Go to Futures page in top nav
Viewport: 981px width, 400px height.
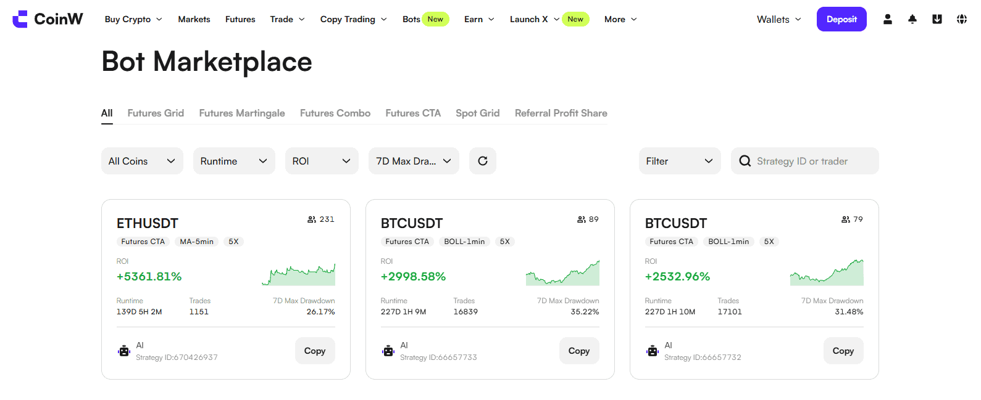tap(240, 19)
